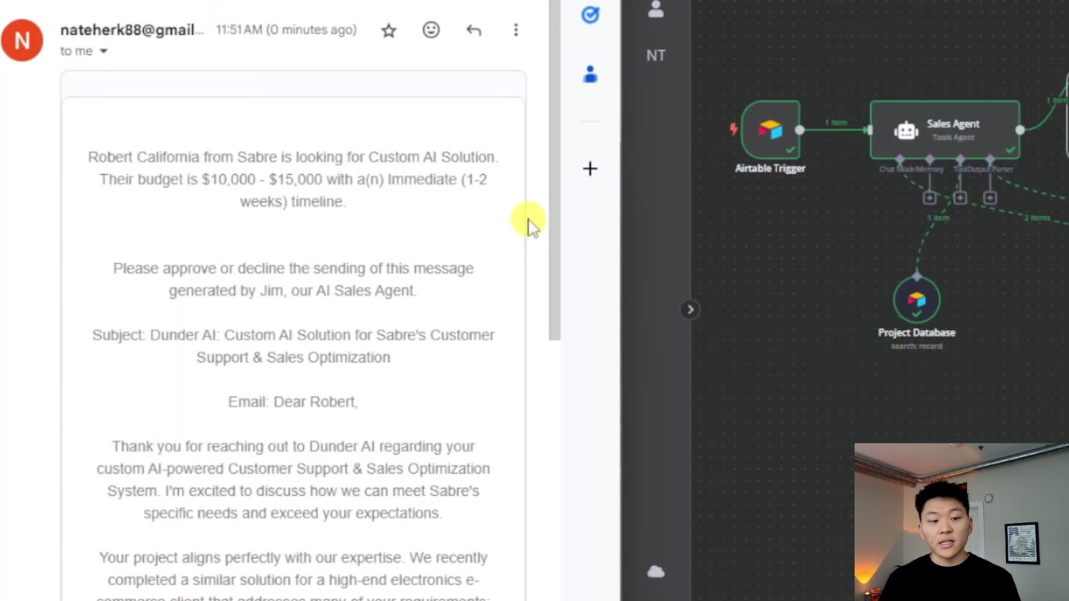This screenshot has width=1069, height=601.
Task: Select the Sales Agent node
Action: click(x=945, y=130)
